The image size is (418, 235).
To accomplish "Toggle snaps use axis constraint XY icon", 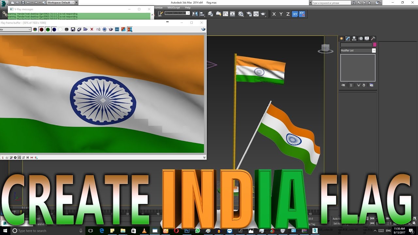I will 302,14.
